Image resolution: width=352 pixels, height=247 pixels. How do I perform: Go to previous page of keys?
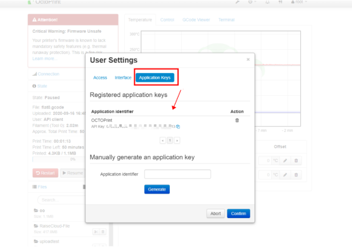[163, 141]
